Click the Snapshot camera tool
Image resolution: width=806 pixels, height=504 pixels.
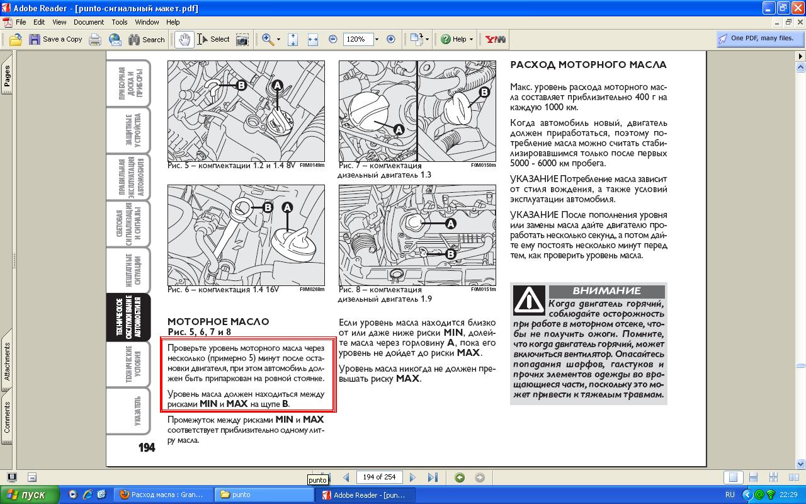(242, 39)
